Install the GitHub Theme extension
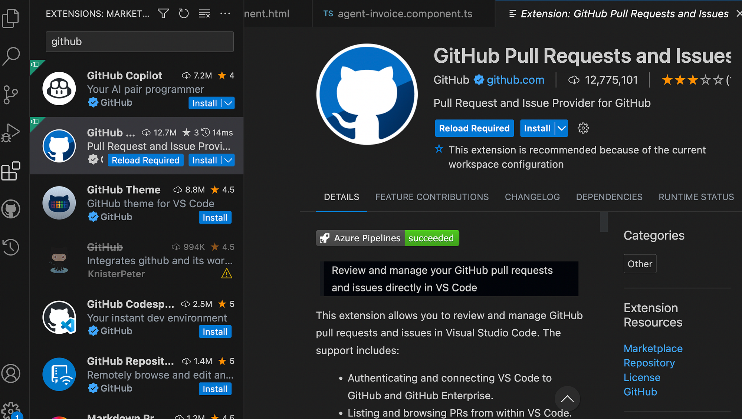 [215, 218]
